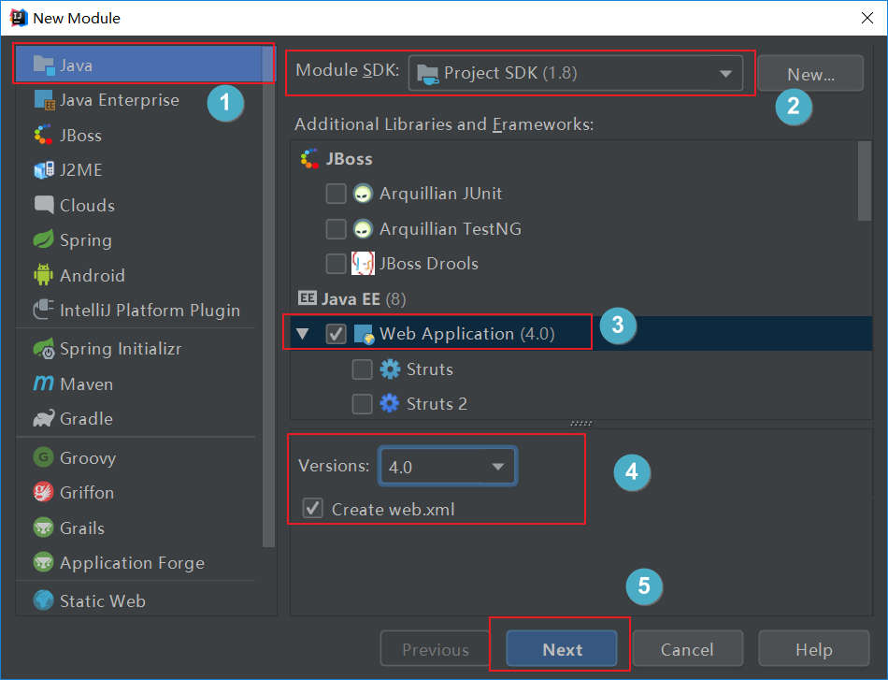The image size is (888, 680).
Task: Select the Groovy G icon
Action: click(x=44, y=457)
